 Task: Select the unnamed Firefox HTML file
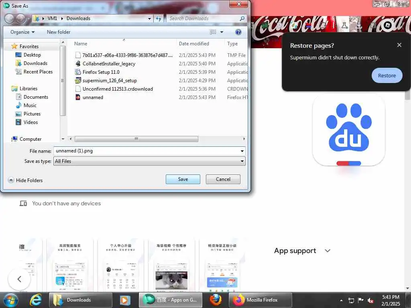93,97
